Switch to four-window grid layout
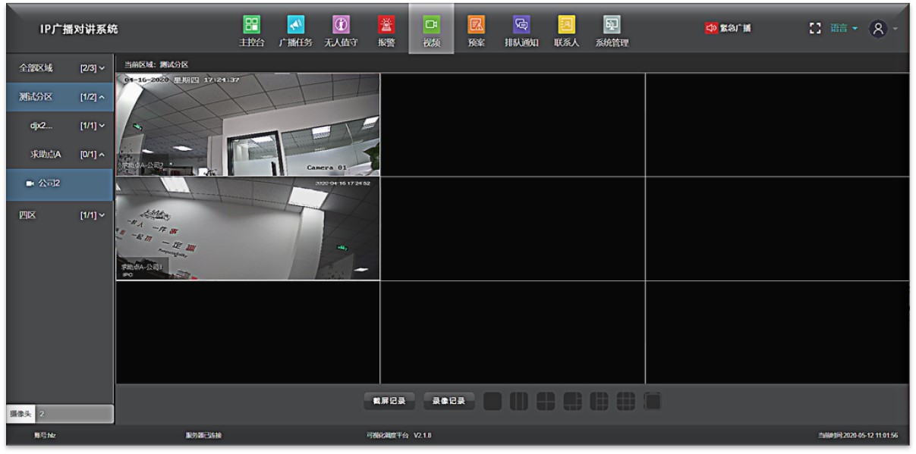The width and height of the screenshot is (916, 454). pyautogui.click(x=546, y=401)
